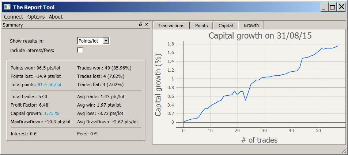Click Avg DrawDown: -2.67 pts/lot

tap(107, 122)
